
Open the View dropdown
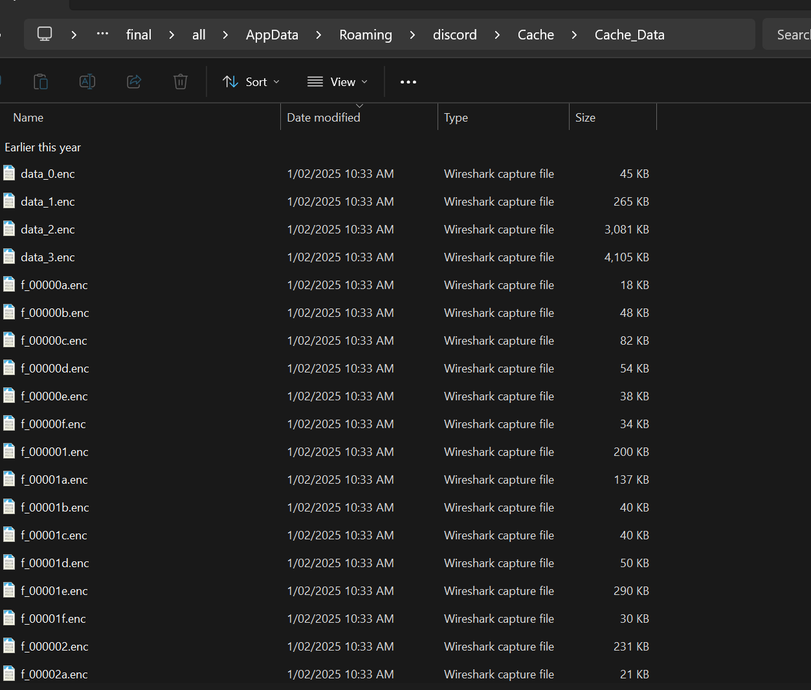pos(337,82)
